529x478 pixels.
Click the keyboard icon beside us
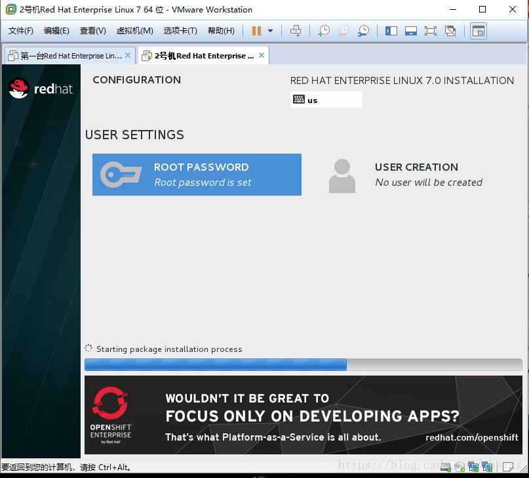299,99
